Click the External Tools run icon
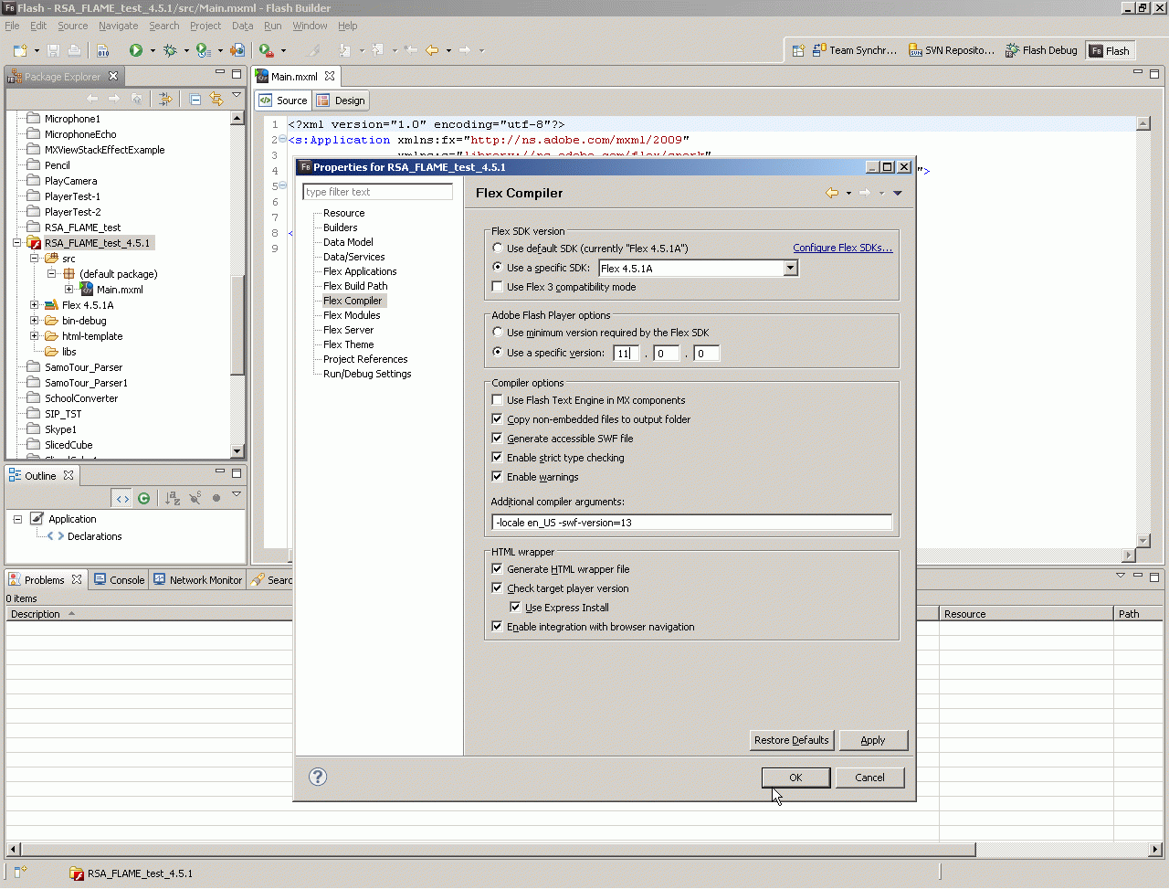The width and height of the screenshot is (1169, 889). point(266,50)
